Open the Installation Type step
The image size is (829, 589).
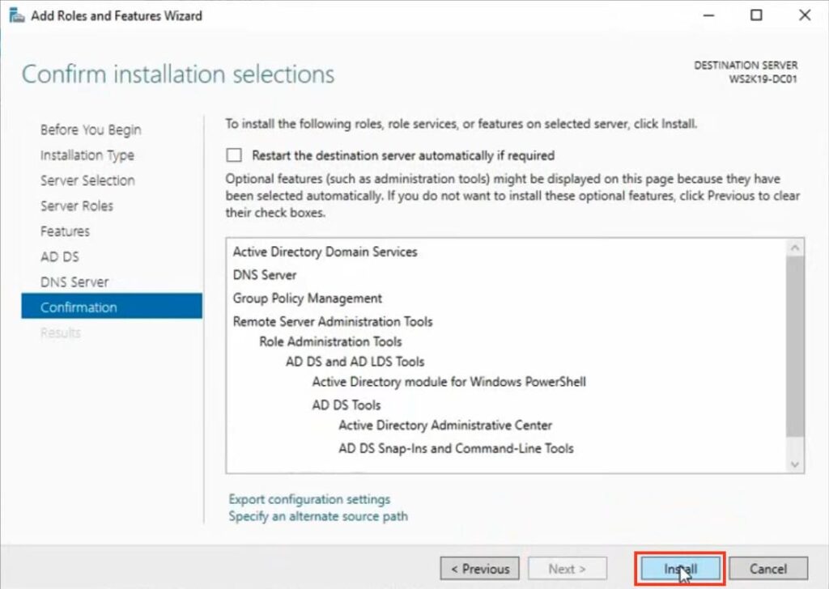[87, 155]
